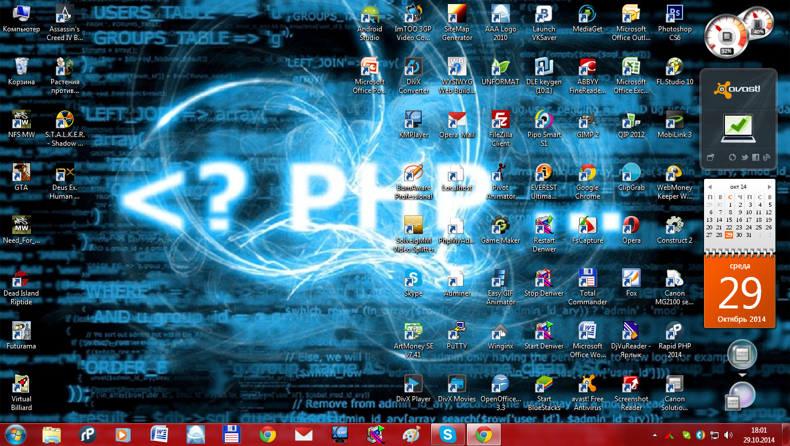Click the Facebook icon in avast gadget

755,157
